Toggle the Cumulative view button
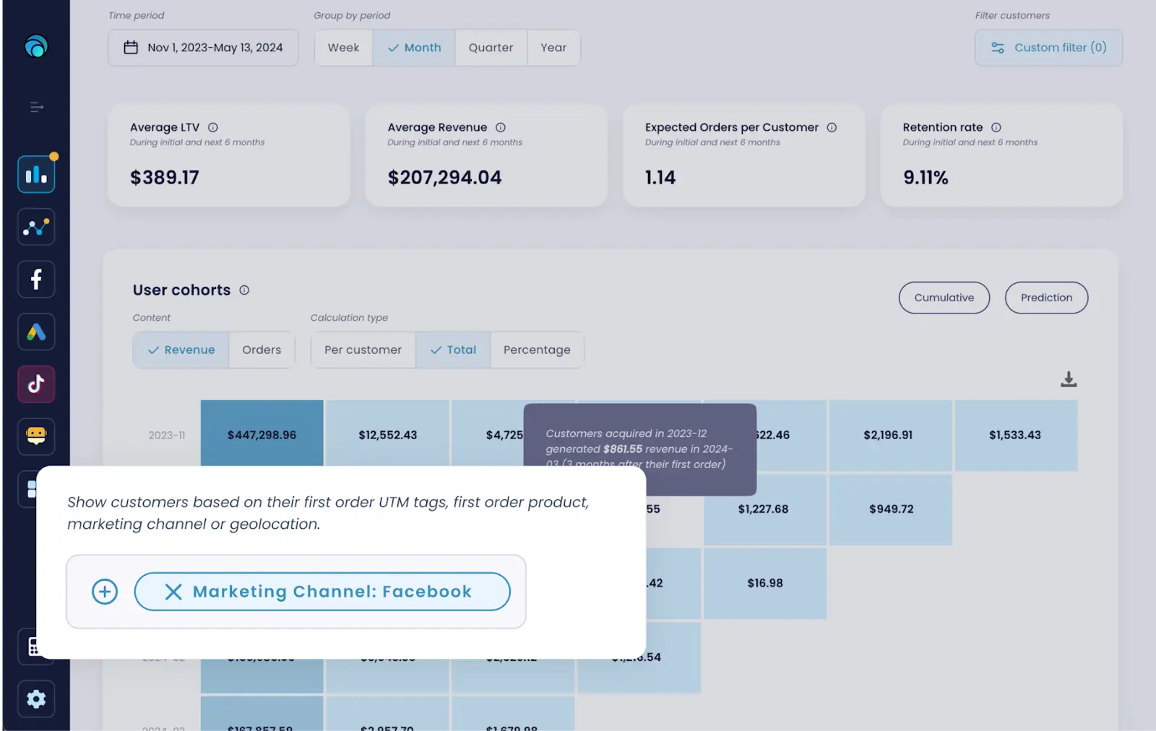1156x731 pixels. (x=944, y=298)
